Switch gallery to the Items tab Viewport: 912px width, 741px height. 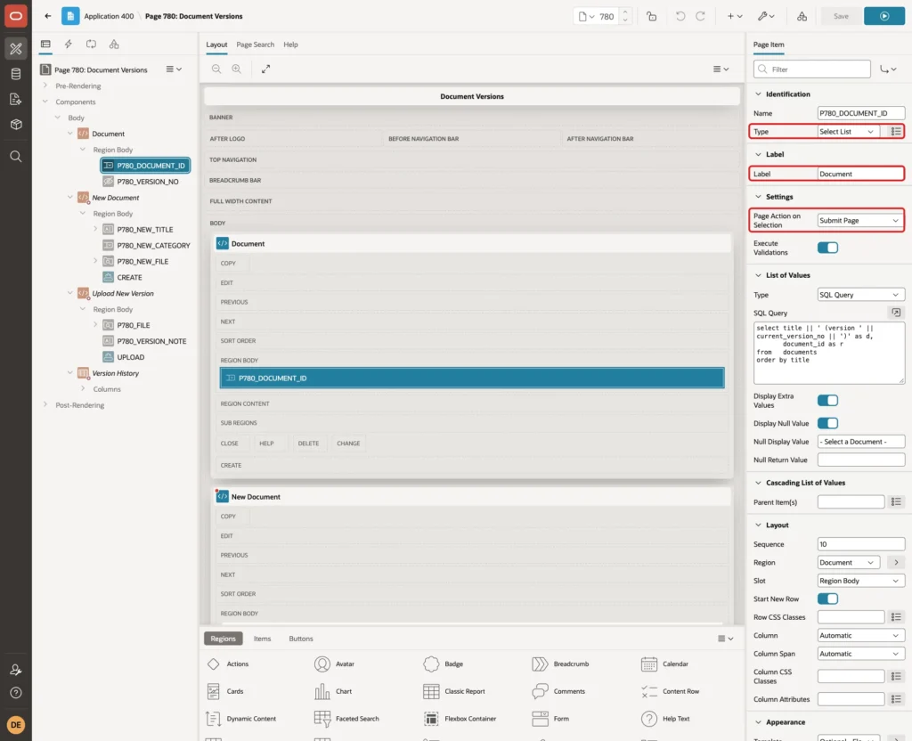263,638
